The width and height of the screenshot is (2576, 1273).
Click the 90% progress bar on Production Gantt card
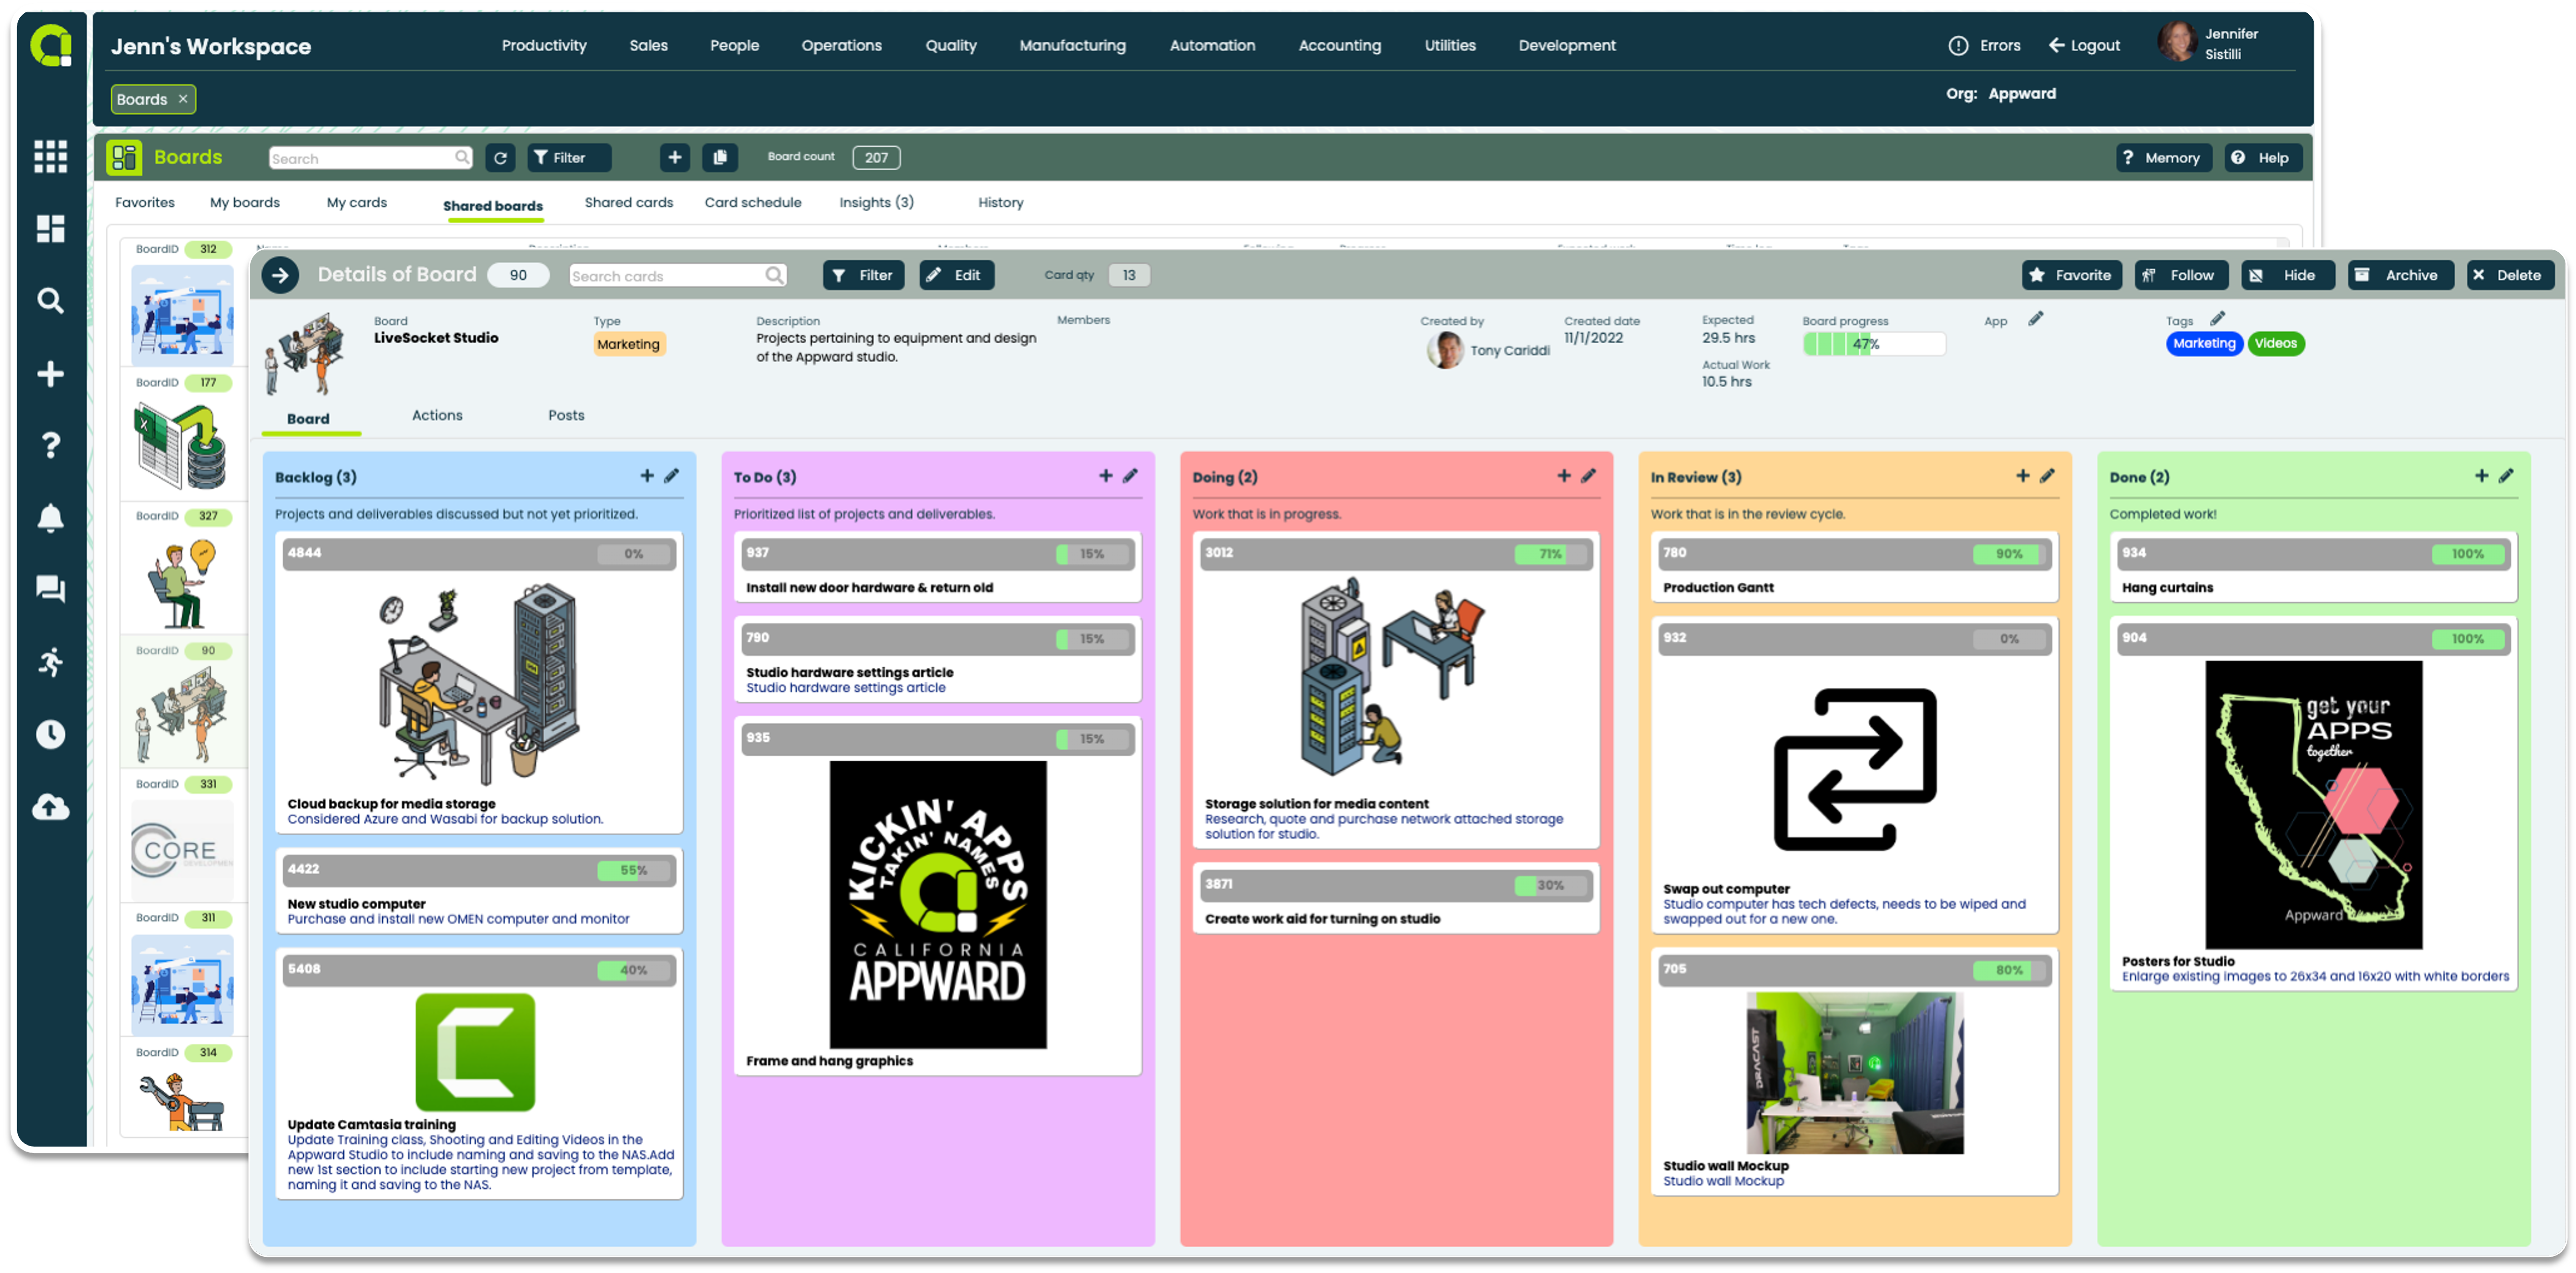pyautogui.click(x=2010, y=554)
